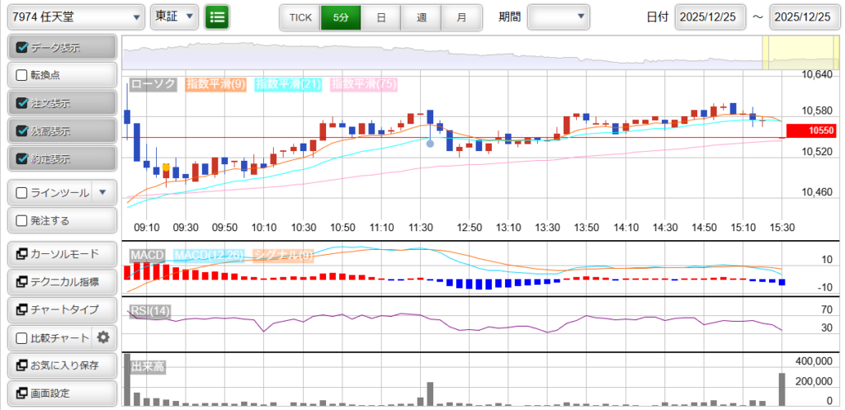845x410 pixels.
Task: Click the 発注する order button
Action: point(62,220)
